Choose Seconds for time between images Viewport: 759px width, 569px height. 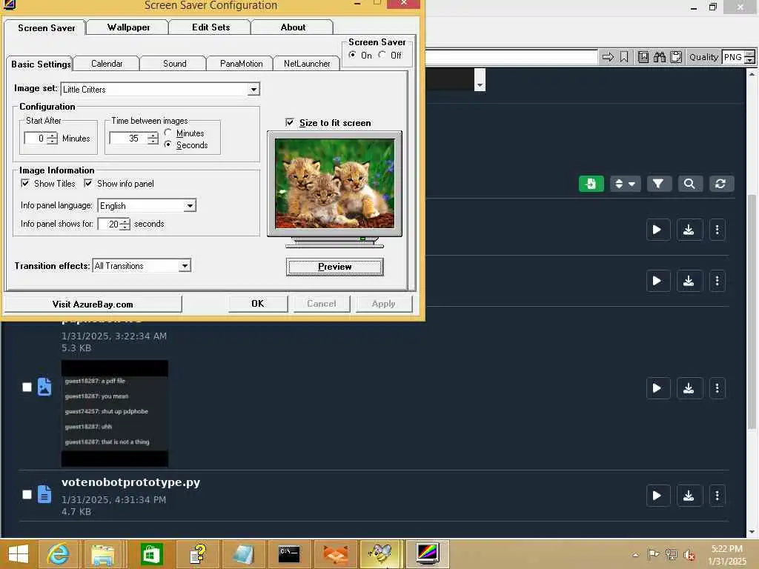click(168, 144)
